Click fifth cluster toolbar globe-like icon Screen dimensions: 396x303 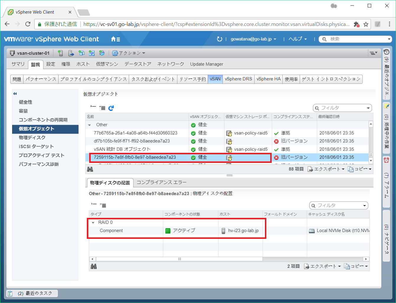click(x=102, y=53)
